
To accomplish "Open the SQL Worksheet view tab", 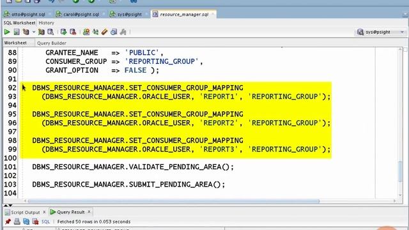I will [x=19, y=23].
